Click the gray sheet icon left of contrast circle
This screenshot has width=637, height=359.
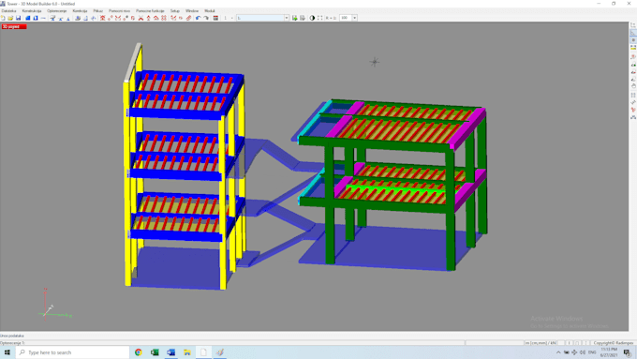pos(303,18)
